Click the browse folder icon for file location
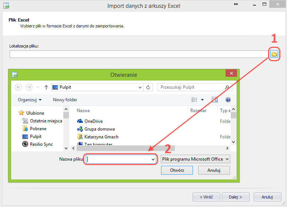287x207 pixels. (274, 54)
